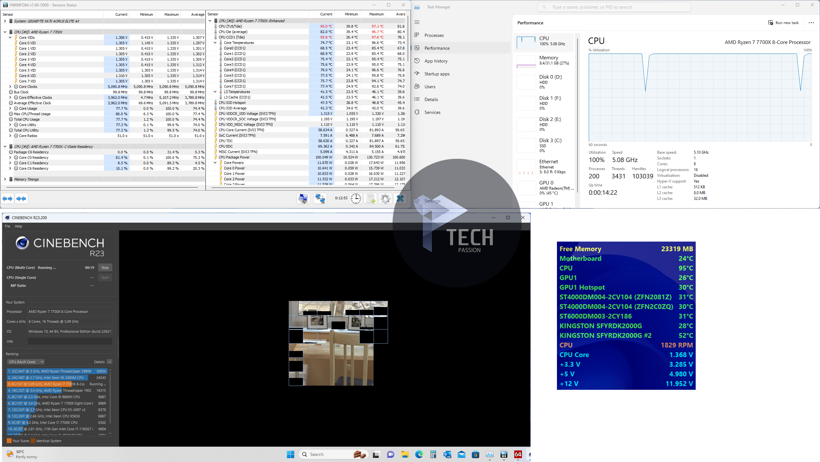Screen dimensions: 820x462
Task: Click the HWiNFO shrink columns arrows icon
Action: click(22, 199)
